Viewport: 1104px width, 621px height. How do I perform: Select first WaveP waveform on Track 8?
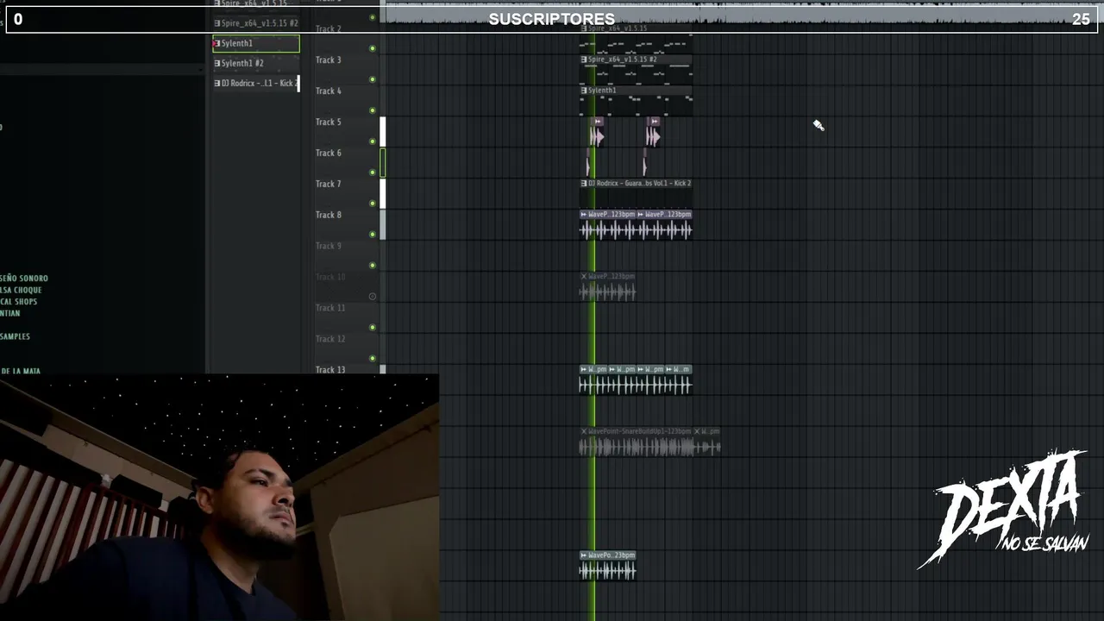pyautogui.click(x=607, y=230)
